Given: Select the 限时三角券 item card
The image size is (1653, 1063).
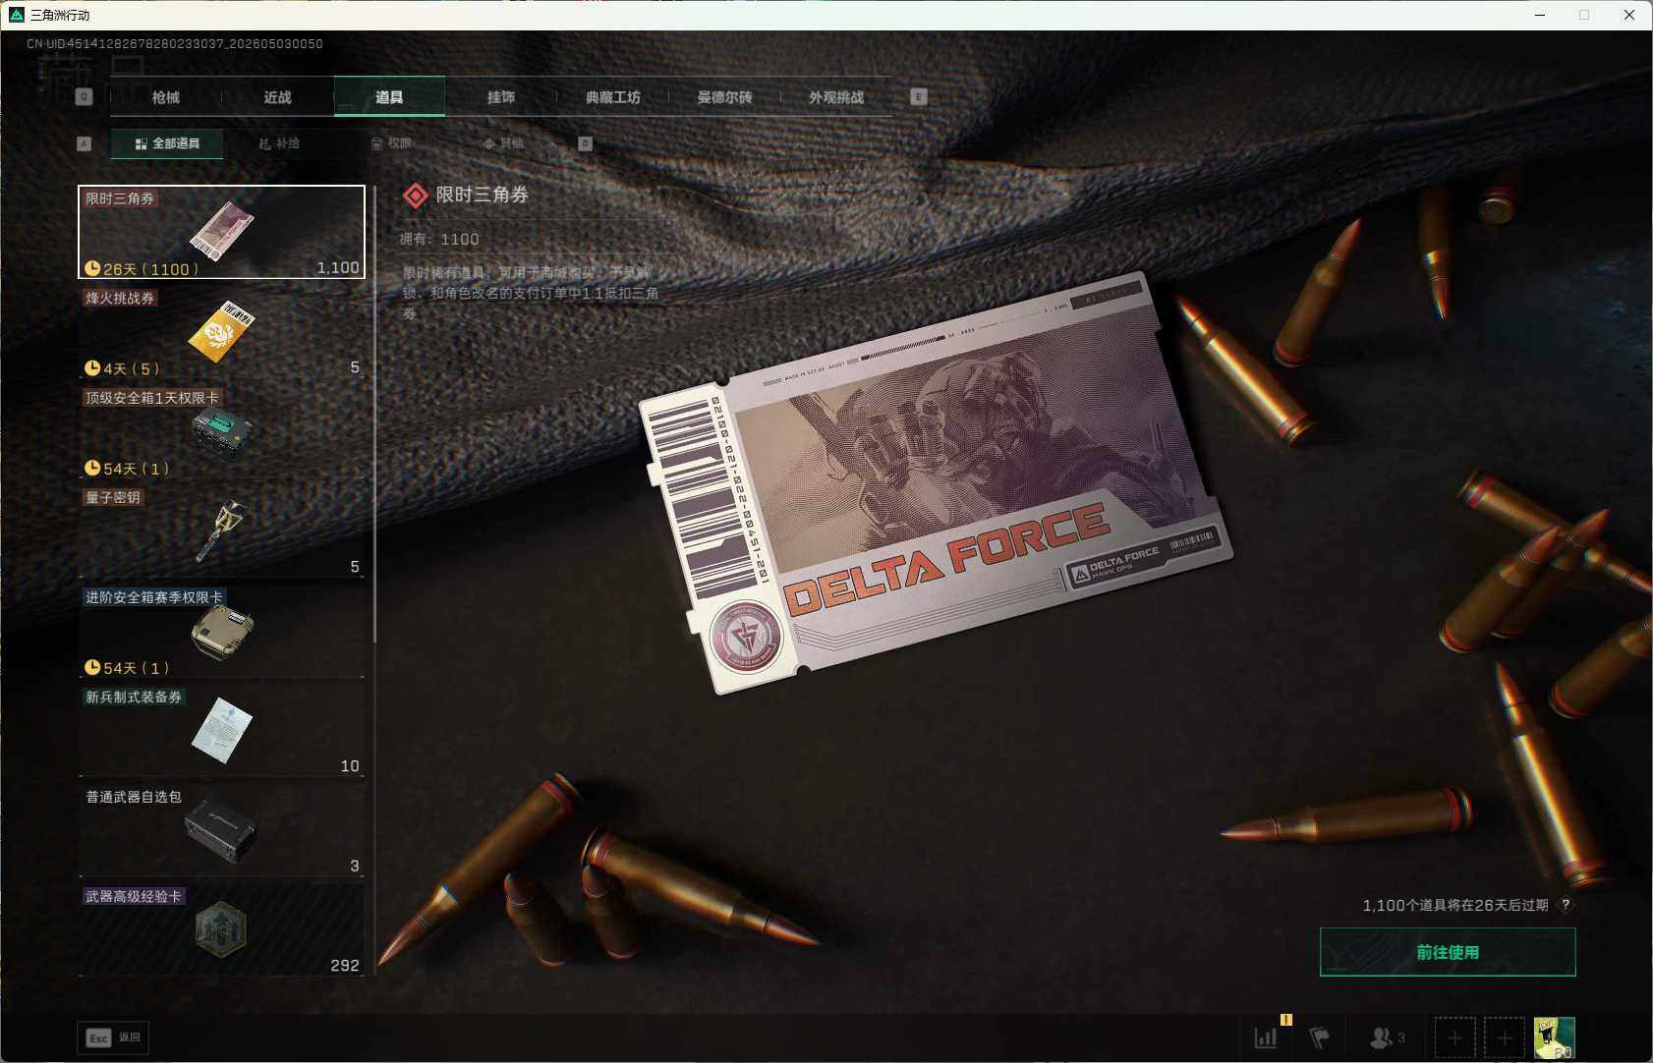Looking at the screenshot, I should click(222, 232).
